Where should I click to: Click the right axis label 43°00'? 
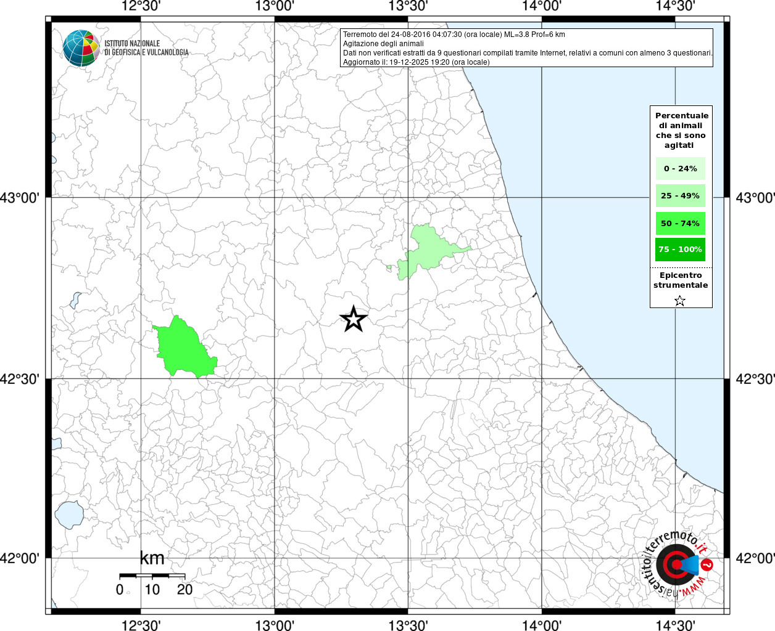[755, 198]
